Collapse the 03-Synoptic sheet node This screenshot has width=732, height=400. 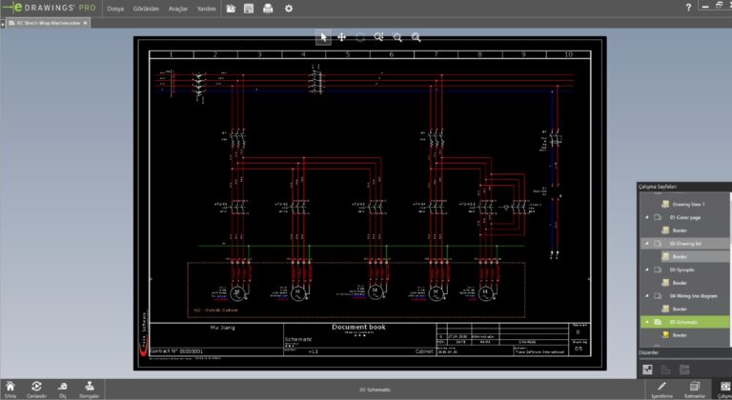[x=648, y=270]
